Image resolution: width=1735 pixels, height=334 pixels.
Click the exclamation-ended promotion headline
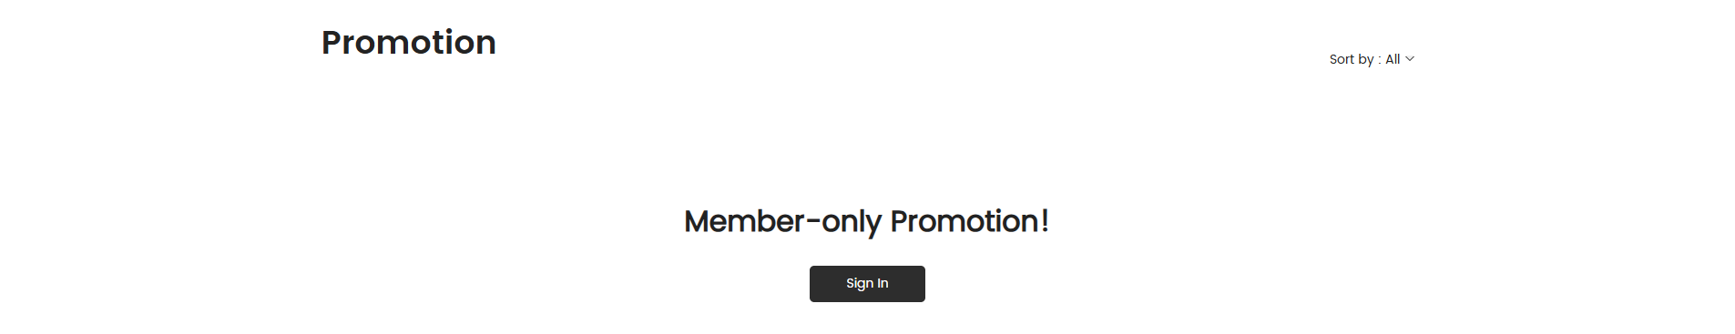867,221
